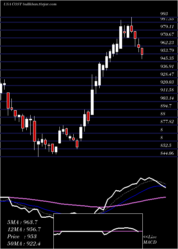Click the '50MA : 922.4' value
178x249 pixels.
click(x=24, y=244)
